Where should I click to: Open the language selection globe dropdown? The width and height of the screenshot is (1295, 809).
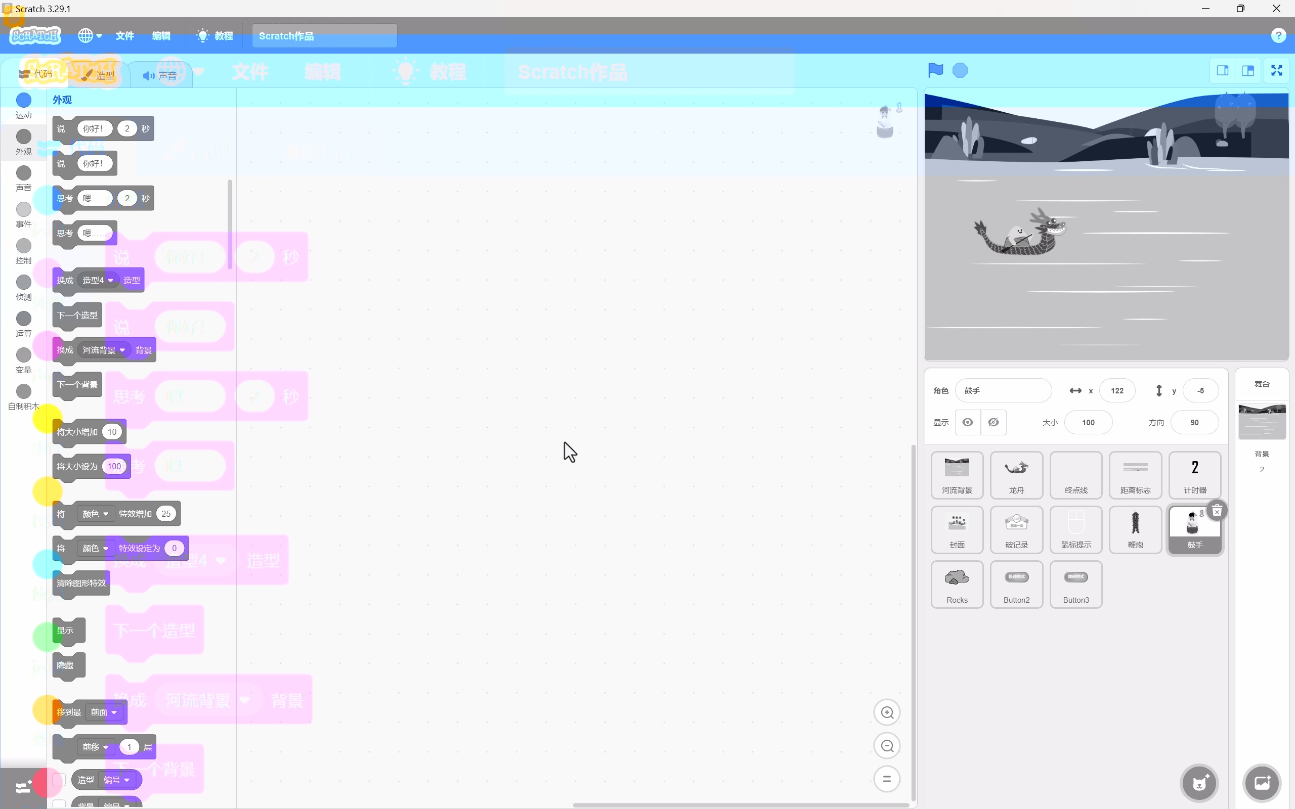pos(89,35)
